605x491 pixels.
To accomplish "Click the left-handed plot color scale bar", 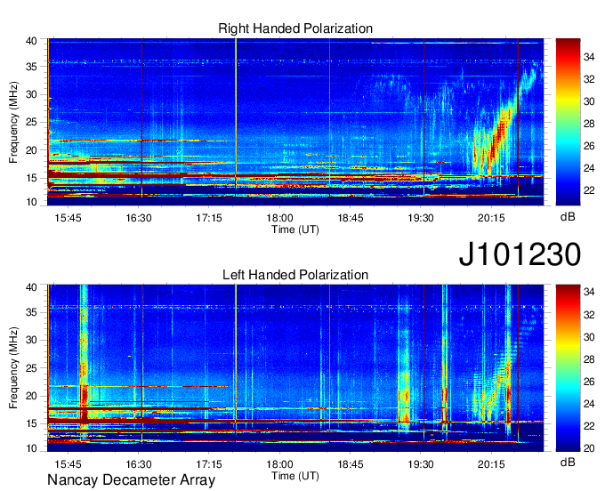I will pos(568,368).
